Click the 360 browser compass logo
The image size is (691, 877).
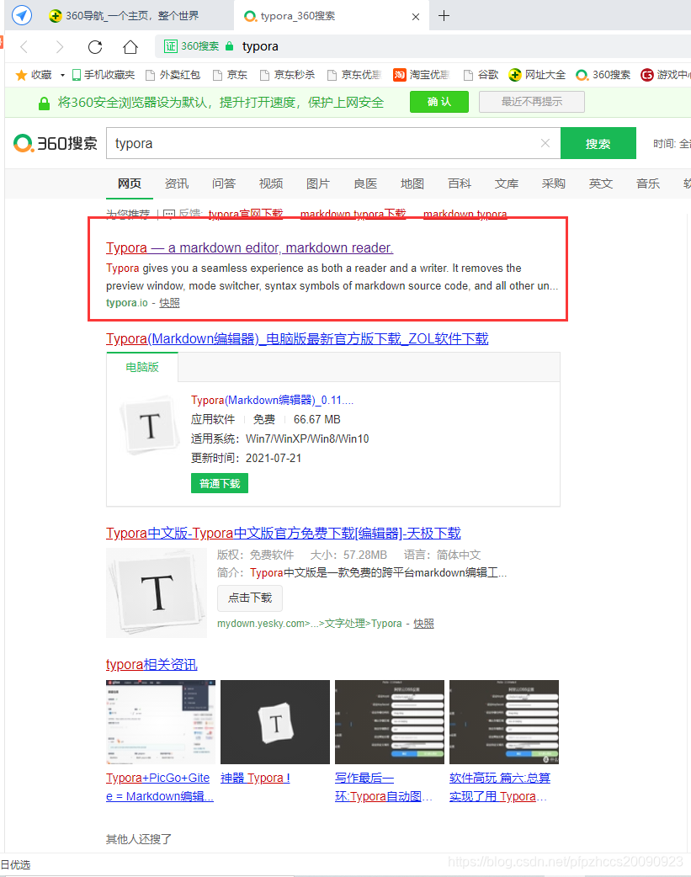pos(22,14)
